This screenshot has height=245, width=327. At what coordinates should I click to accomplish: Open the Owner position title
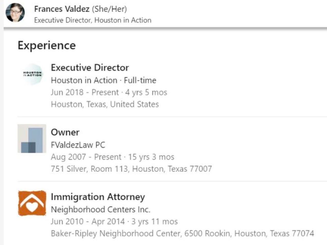(65, 132)
